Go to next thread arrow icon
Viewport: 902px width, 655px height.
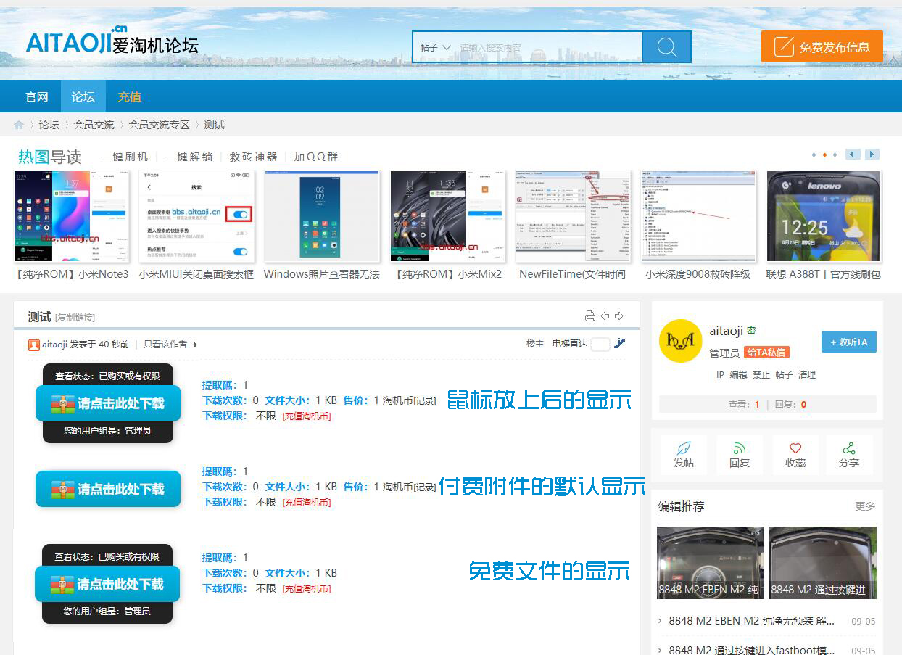click(x=619, y=316)
